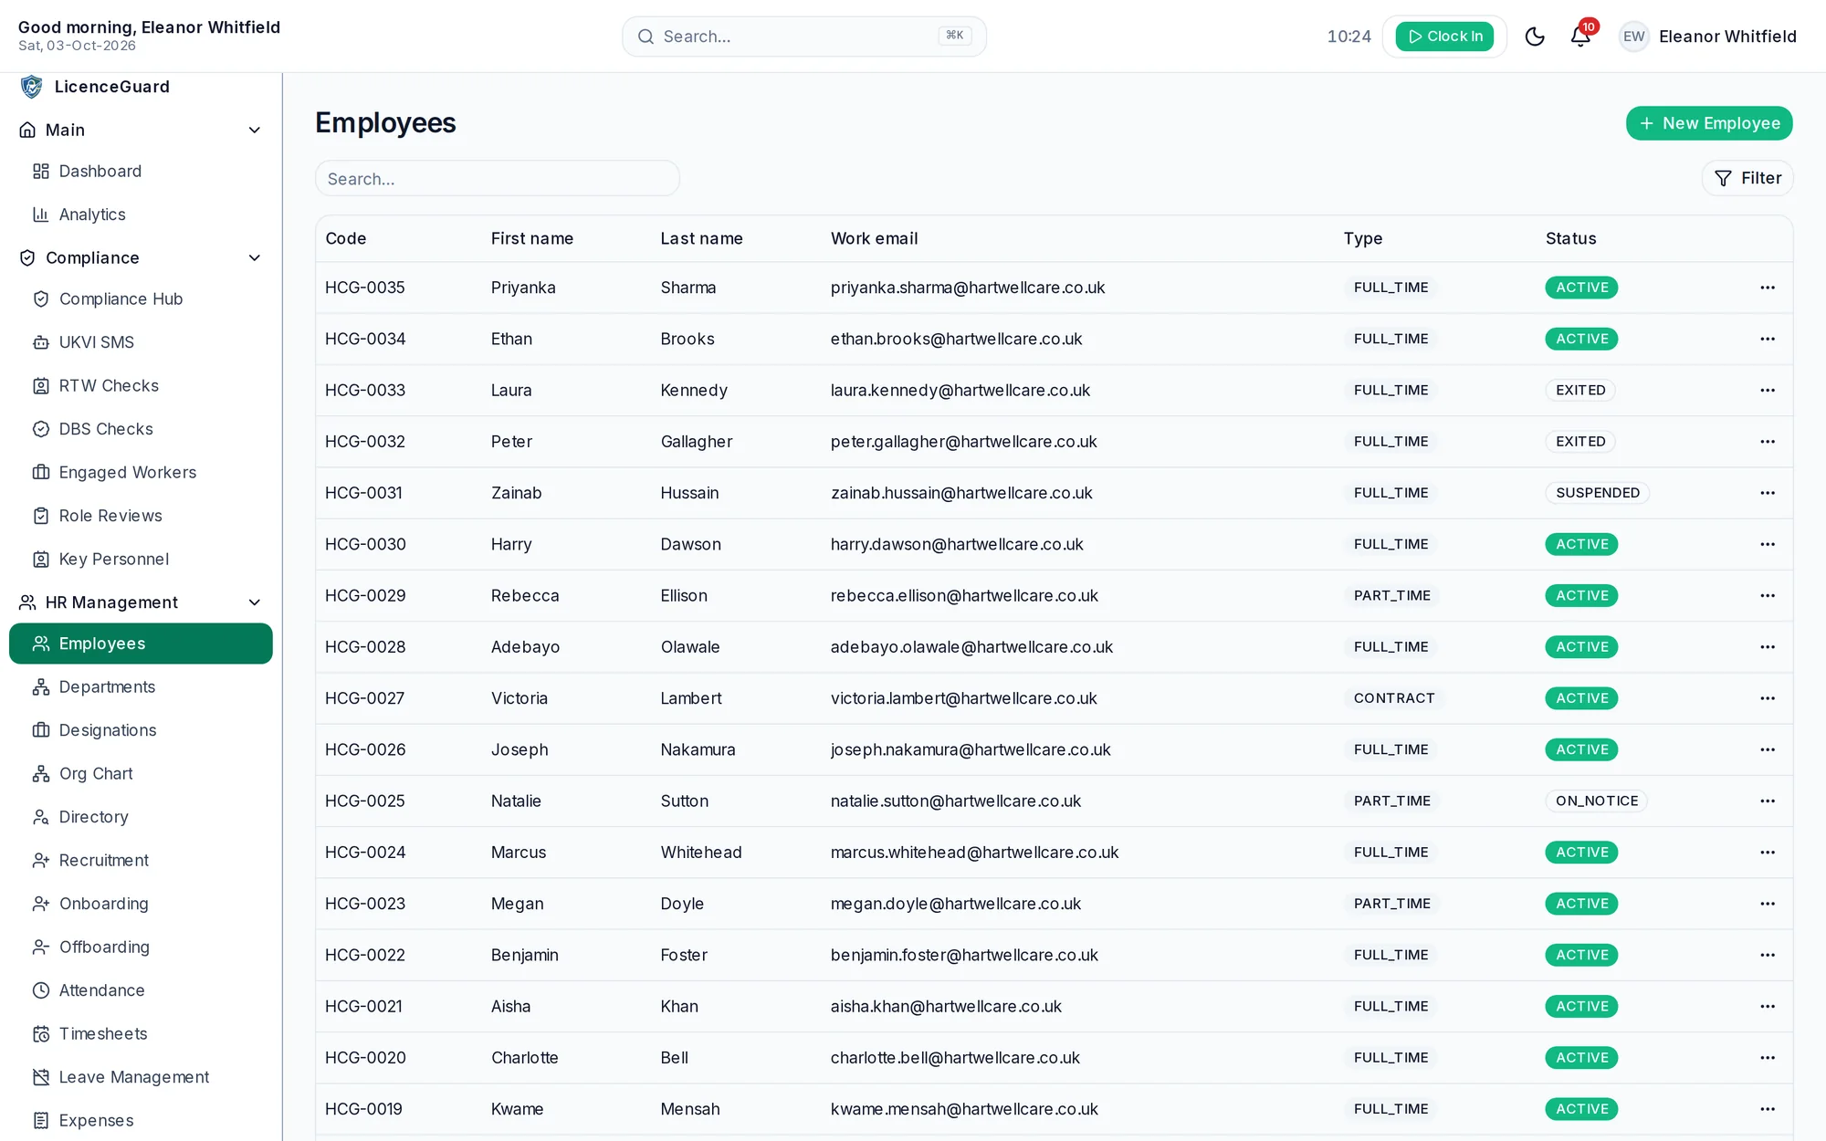Image resolution: width=1826 pixels, height=1141 pixels.
Task: Open row actions for Harry Dawson
Action: coord(1768,544)
